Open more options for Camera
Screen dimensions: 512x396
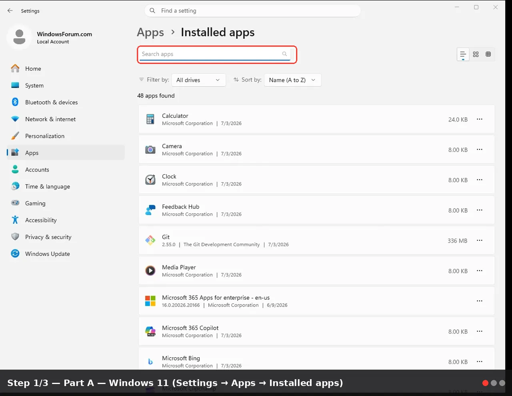pos(480,149)
